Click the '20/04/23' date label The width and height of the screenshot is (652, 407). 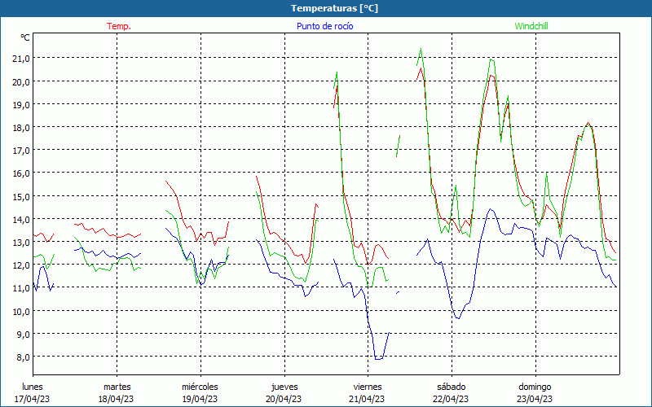click(284, 399)
